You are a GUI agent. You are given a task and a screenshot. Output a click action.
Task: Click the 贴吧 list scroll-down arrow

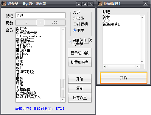click(142, 62)
